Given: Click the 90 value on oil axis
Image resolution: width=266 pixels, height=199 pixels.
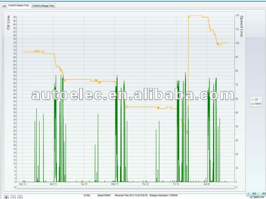Looking at the screenshot, I should click(x=15, y=17).
